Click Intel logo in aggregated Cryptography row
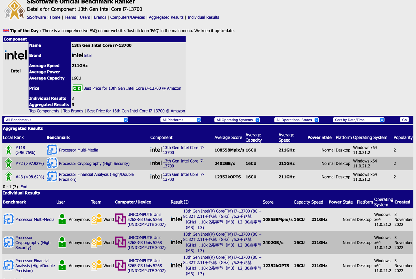 (156, 163)
